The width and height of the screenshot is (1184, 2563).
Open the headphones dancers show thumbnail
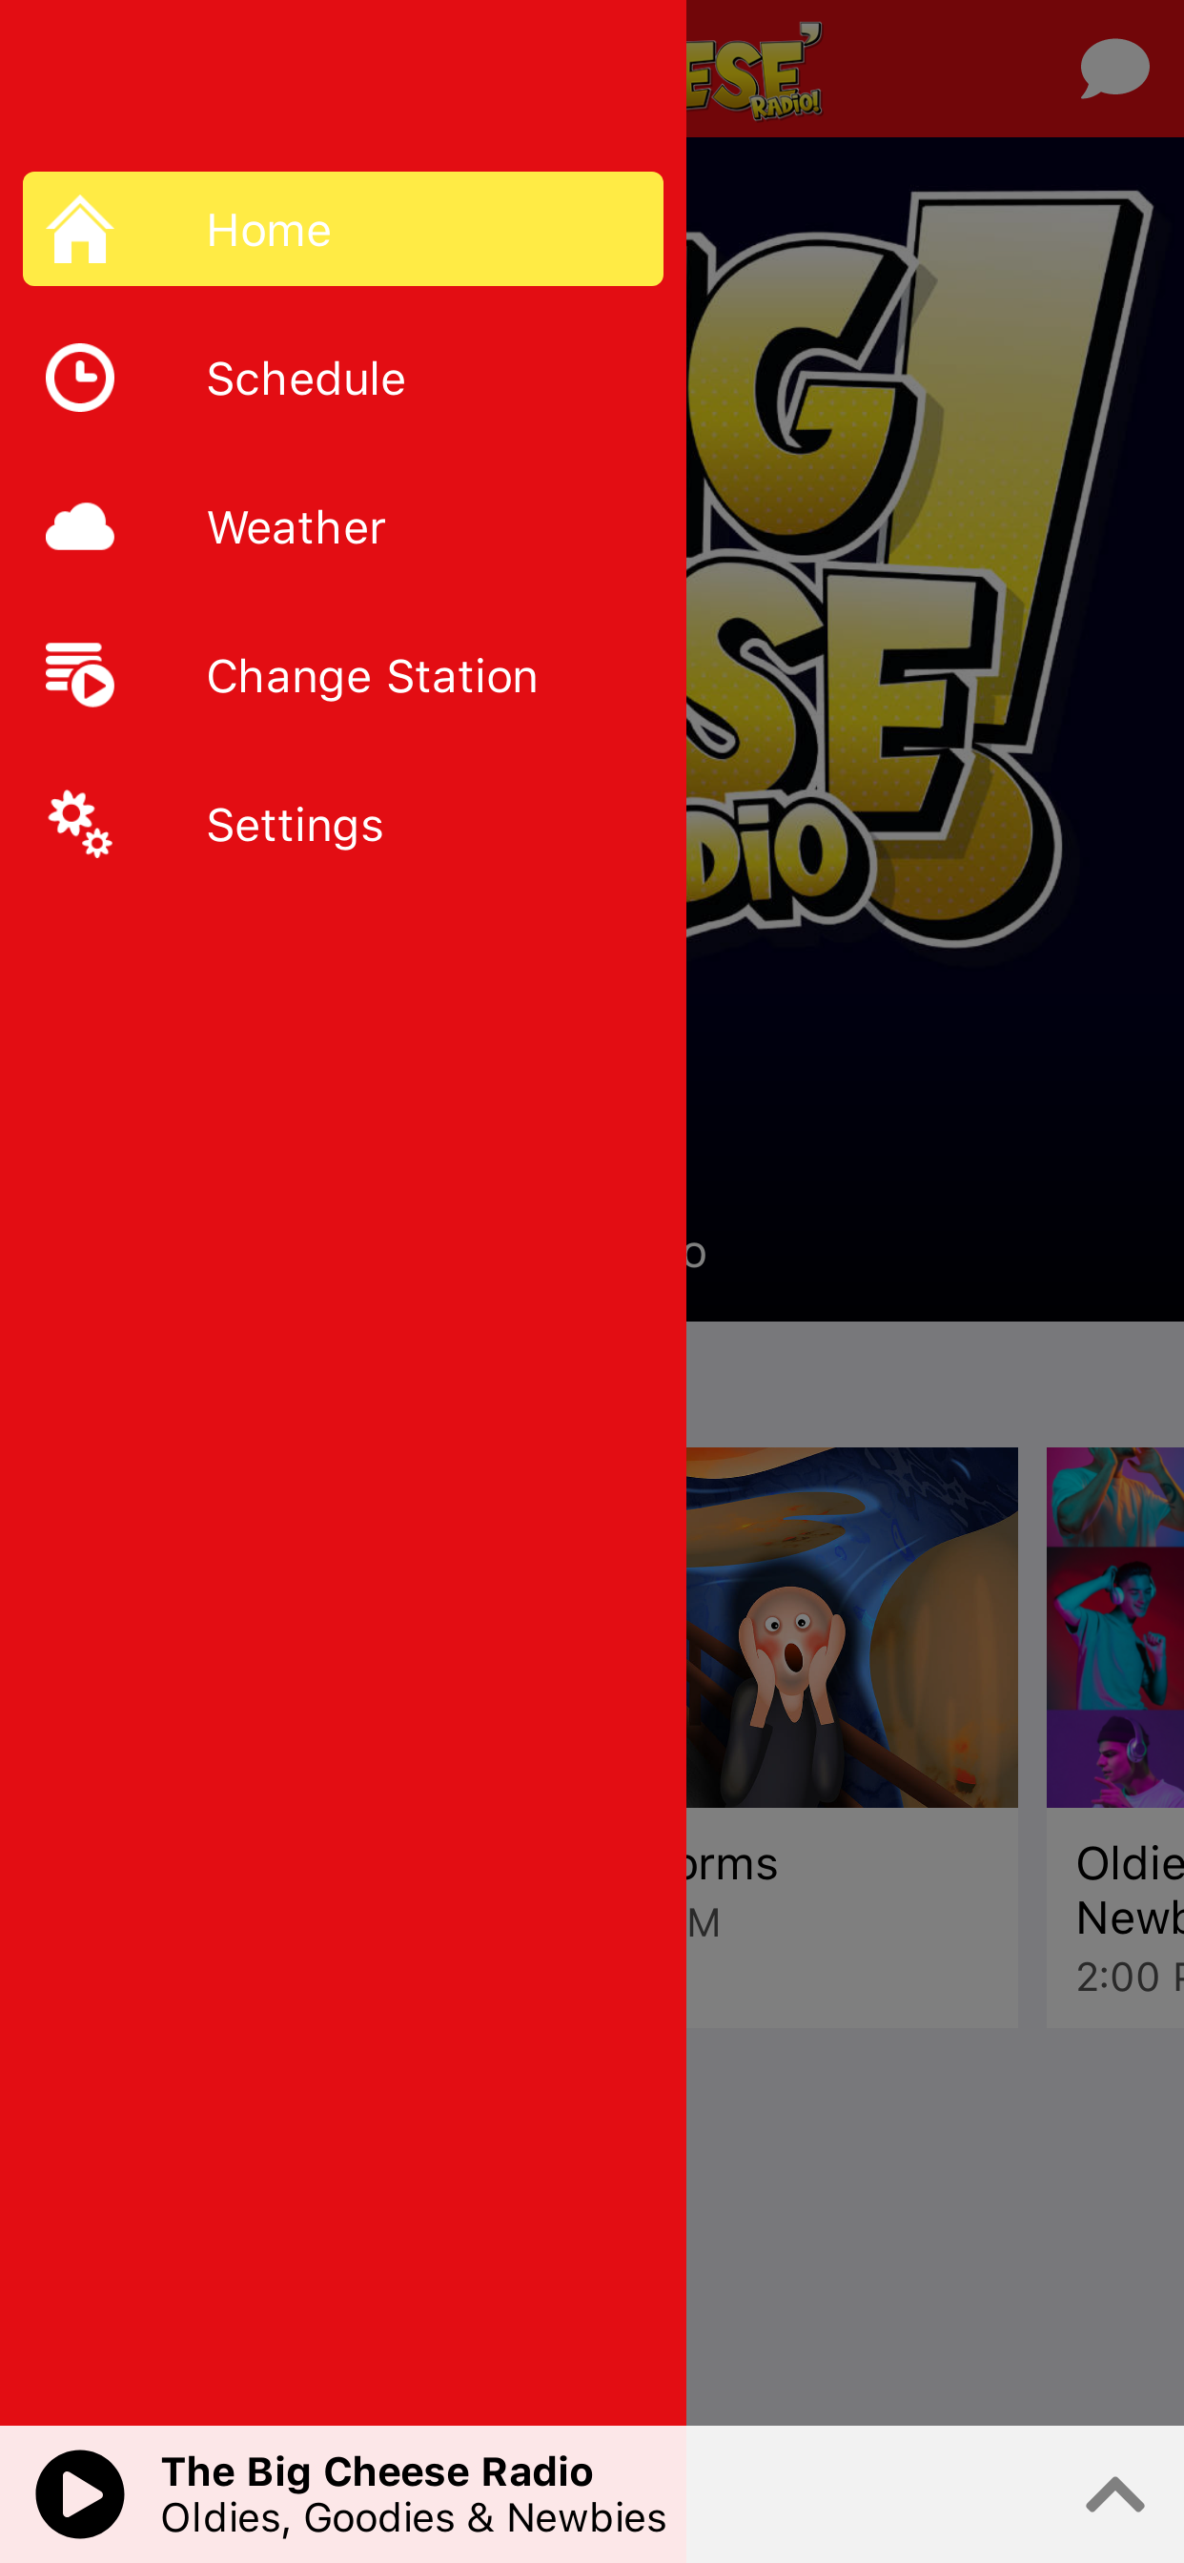tap(1115, 1627)
